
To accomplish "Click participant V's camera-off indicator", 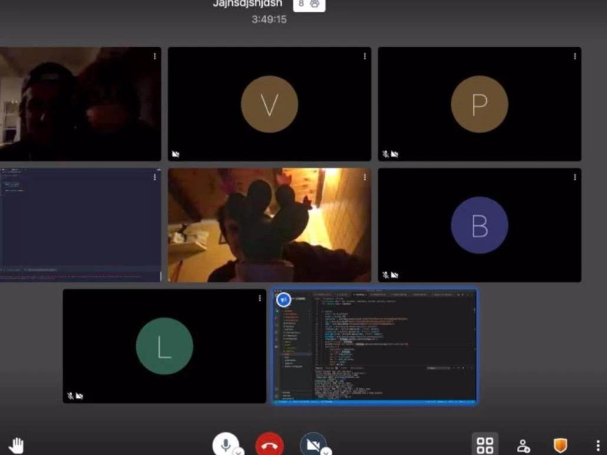I will click(x=175, y=154).
